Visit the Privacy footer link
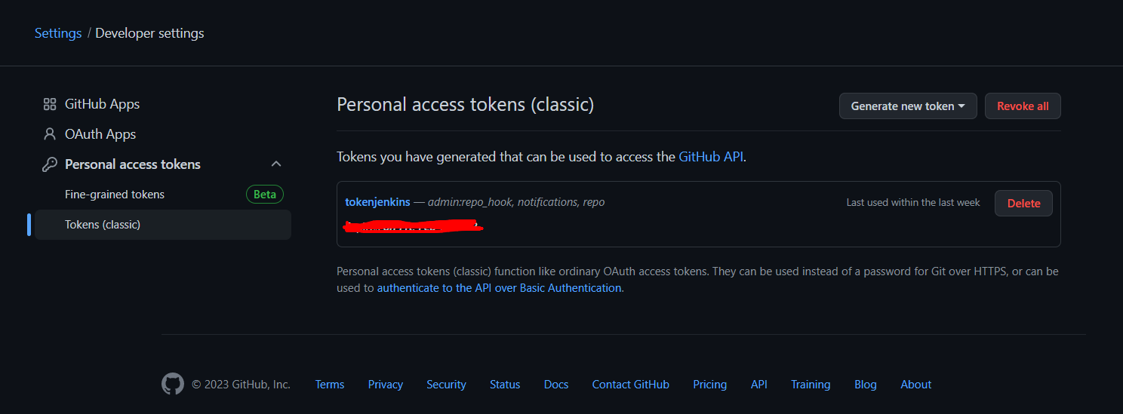1123x414 pixels. coord(386,385)
